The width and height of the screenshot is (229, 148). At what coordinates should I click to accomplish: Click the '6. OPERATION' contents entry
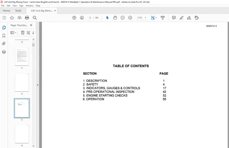coord(94,99)
